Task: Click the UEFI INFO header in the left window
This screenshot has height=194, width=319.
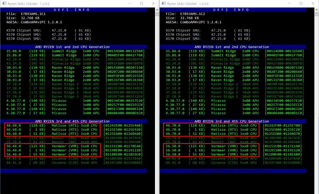Action: click(x=73, y=10)
